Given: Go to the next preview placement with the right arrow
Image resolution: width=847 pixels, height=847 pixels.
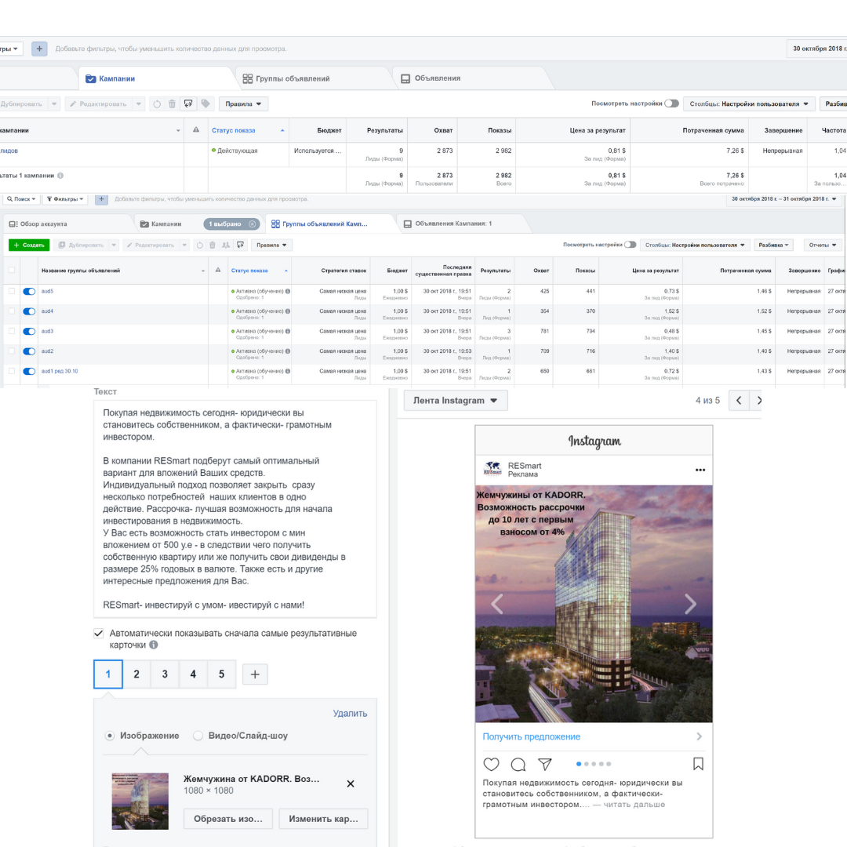Looking at the screenshot, I should click(758, 400).
